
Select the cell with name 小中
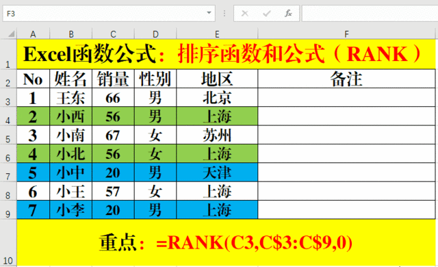pos(71,173)
